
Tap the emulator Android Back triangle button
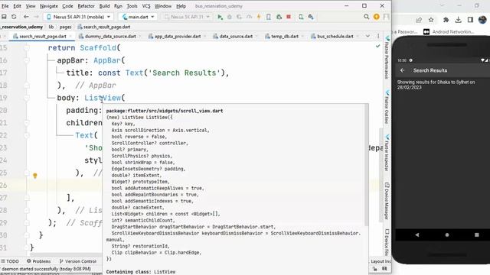[x=417, y=235]
